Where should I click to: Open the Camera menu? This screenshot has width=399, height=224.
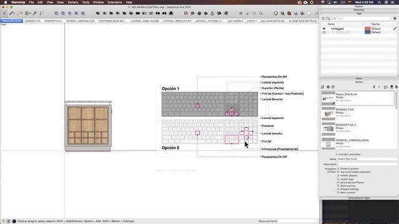tap(73, 2)
